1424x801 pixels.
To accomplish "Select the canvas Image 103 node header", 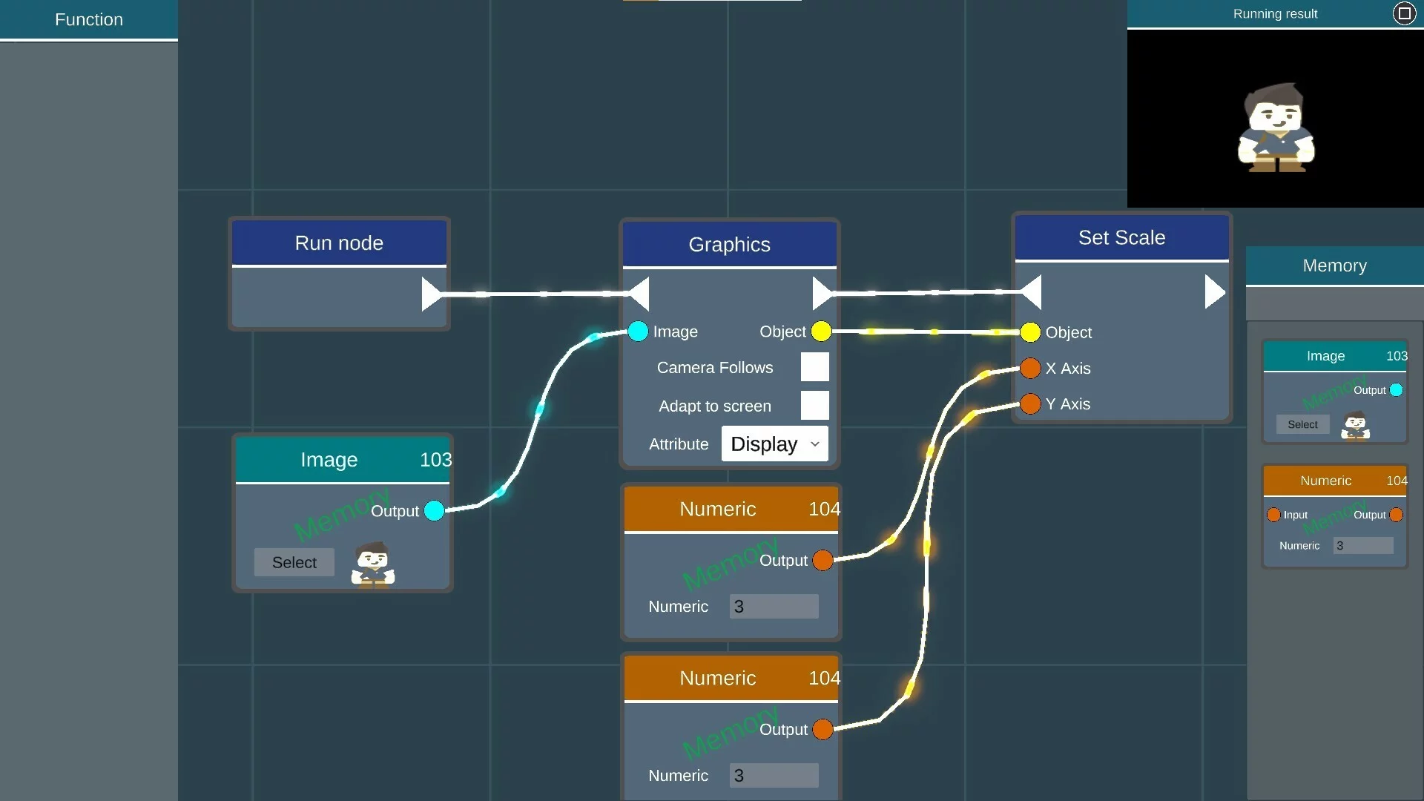I will (x=343, y=460).
